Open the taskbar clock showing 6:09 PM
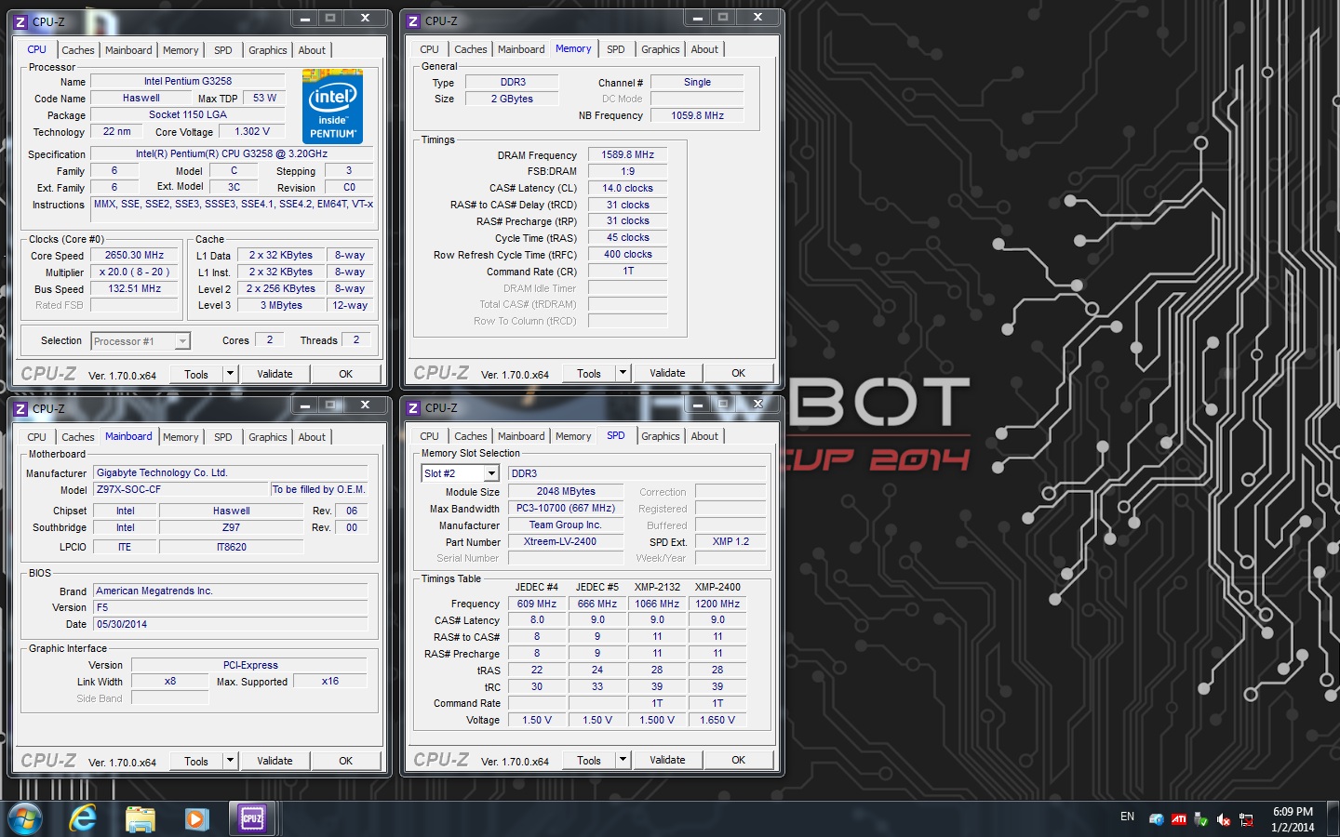 (1293, 819)
